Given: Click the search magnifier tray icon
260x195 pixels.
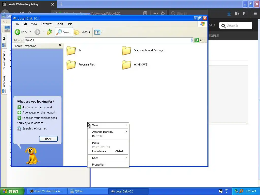Looking at the screenshot, I should (x=241, y=191).
